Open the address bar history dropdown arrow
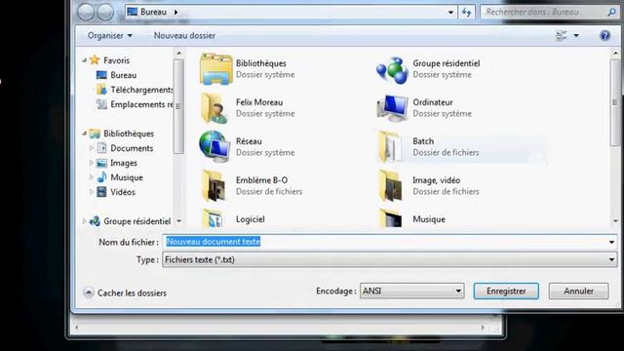 [x=450, y=13]
